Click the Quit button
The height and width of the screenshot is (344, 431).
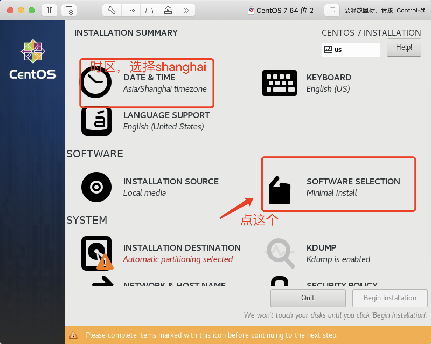click(x=308, y=298)
